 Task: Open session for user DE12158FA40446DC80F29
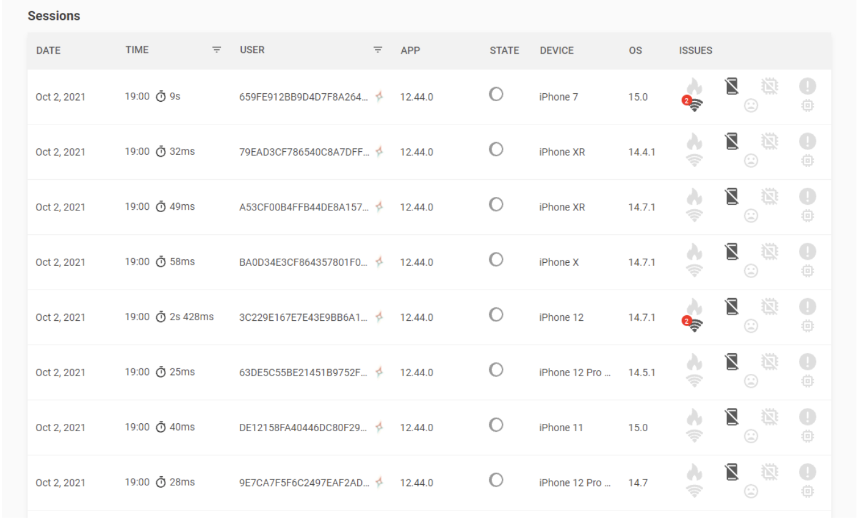(304, 427)
